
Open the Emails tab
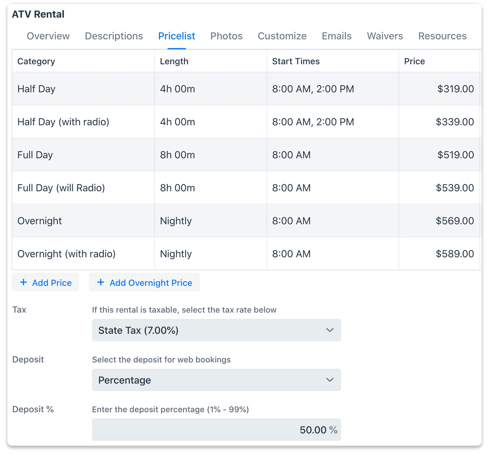336,36
